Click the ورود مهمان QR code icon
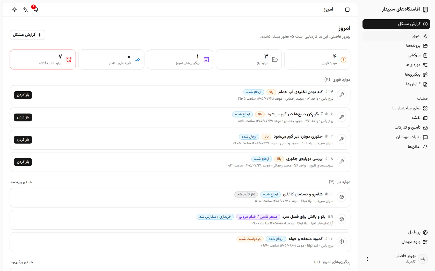435x271 pixels. (425, 242)
